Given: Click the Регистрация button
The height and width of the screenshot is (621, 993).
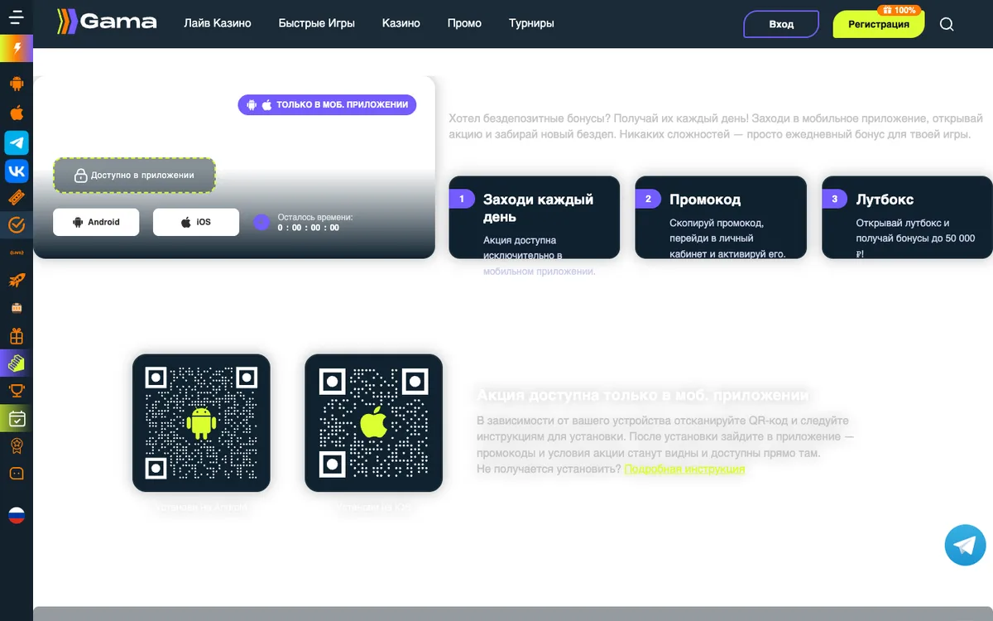Looking at the screenshot, I should pos(879,24).
